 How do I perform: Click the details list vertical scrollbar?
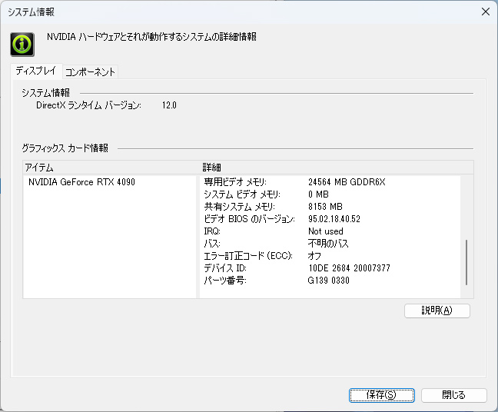click(x=466, y=262)
